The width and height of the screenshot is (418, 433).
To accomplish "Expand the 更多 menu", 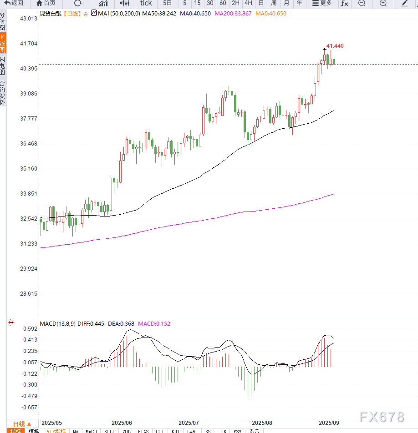I will [x=322, y=3].
